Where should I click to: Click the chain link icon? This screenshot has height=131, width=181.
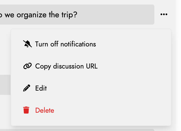pyautogui.click(x=27, y=66)
